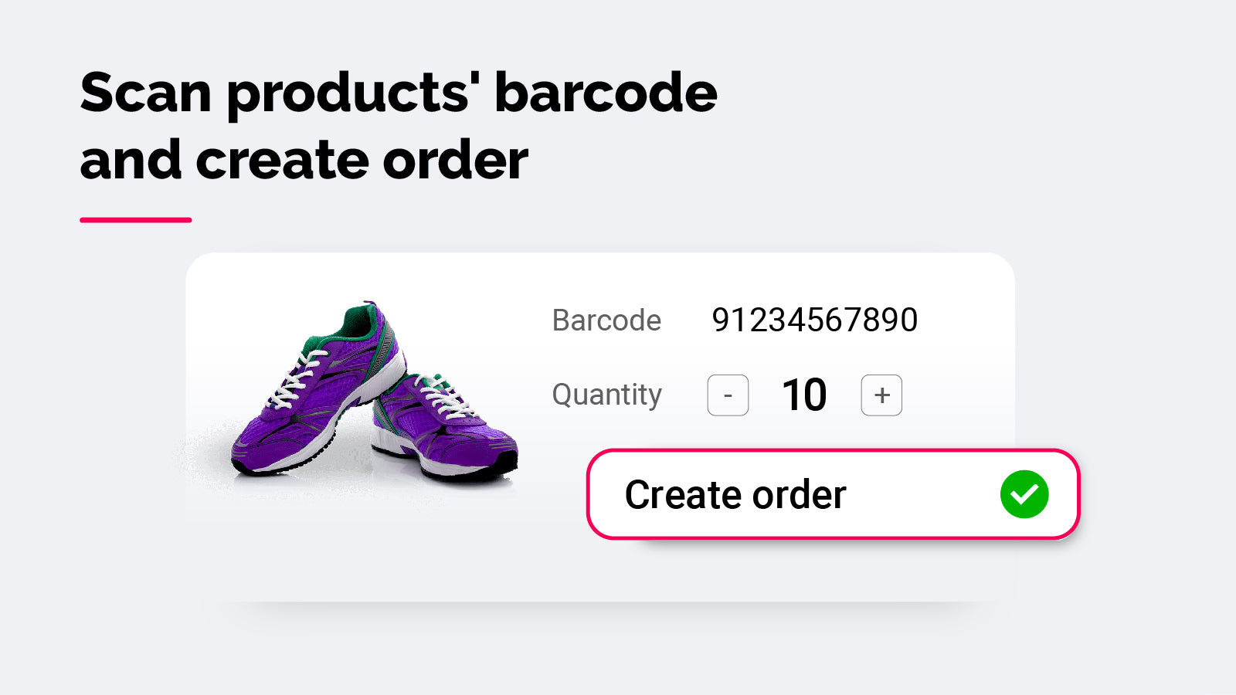The width and height of the screenshot is (1236, 695).
Task: Select the quantity value 10
Action: pyautogui.click(x=804, y=394)
